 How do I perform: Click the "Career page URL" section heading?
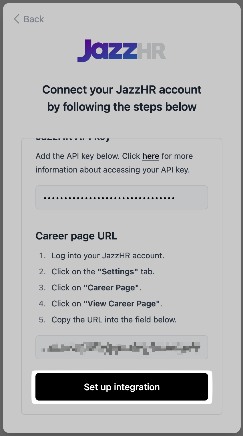click(x=76, y=236)
